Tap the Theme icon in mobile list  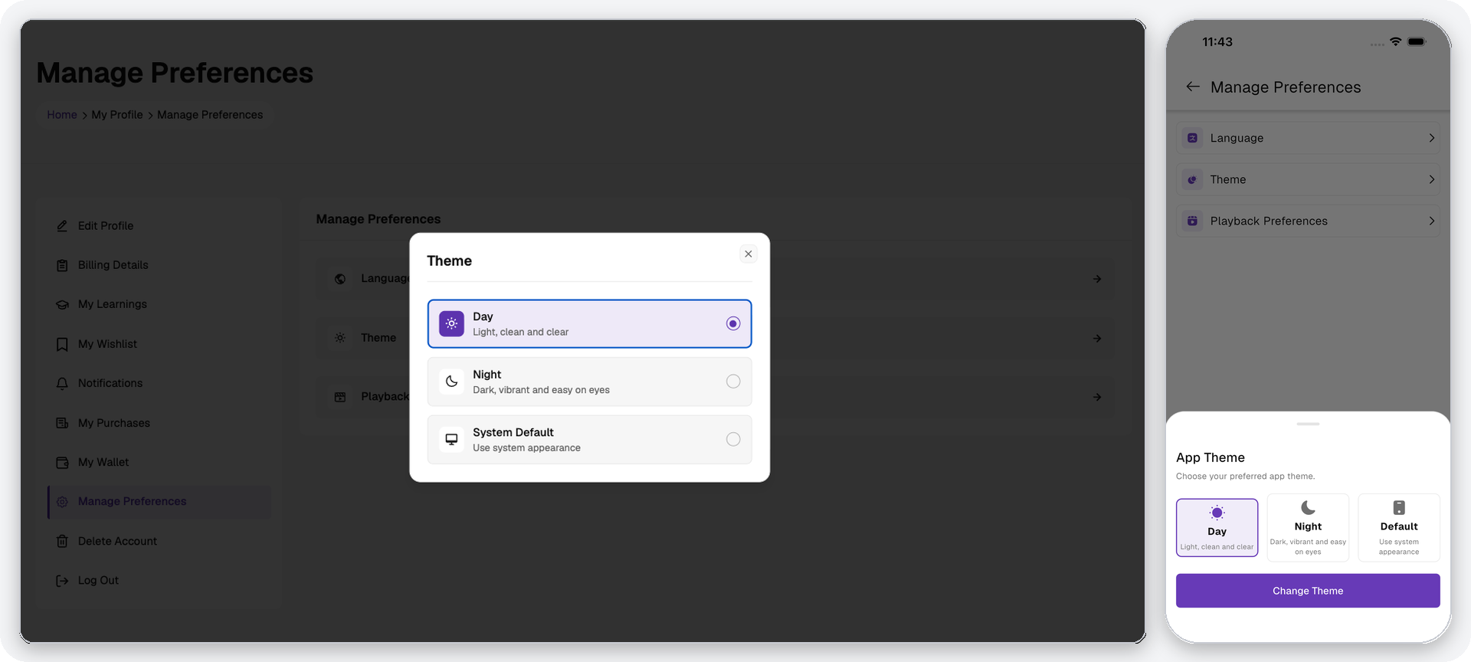(x=1192, y=179)
